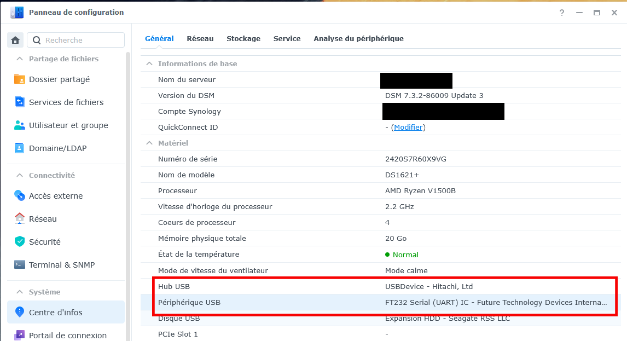Switch to the Général tab
Image resolution: width=627 pixels, height=341 pixels.
[159, 38]
